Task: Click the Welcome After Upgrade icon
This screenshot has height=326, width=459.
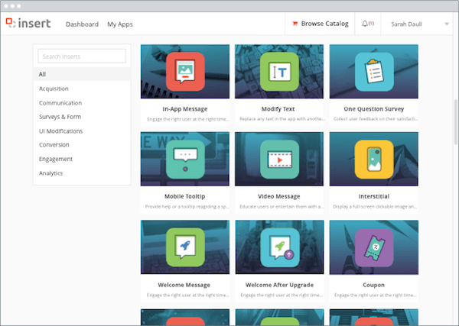Action: 280,247
